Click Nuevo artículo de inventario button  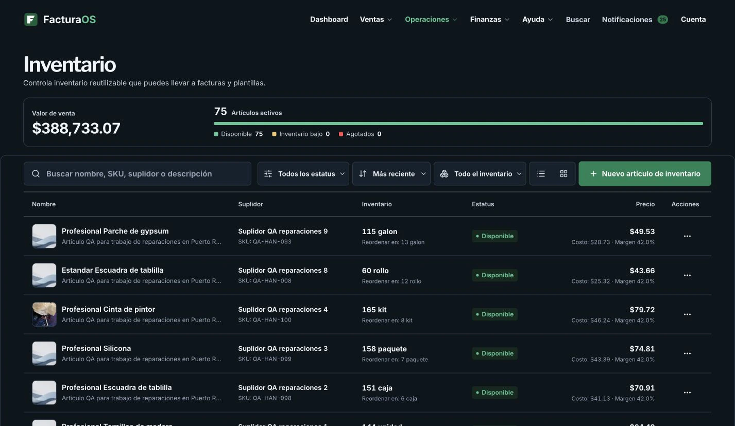[x=645, y=174]
